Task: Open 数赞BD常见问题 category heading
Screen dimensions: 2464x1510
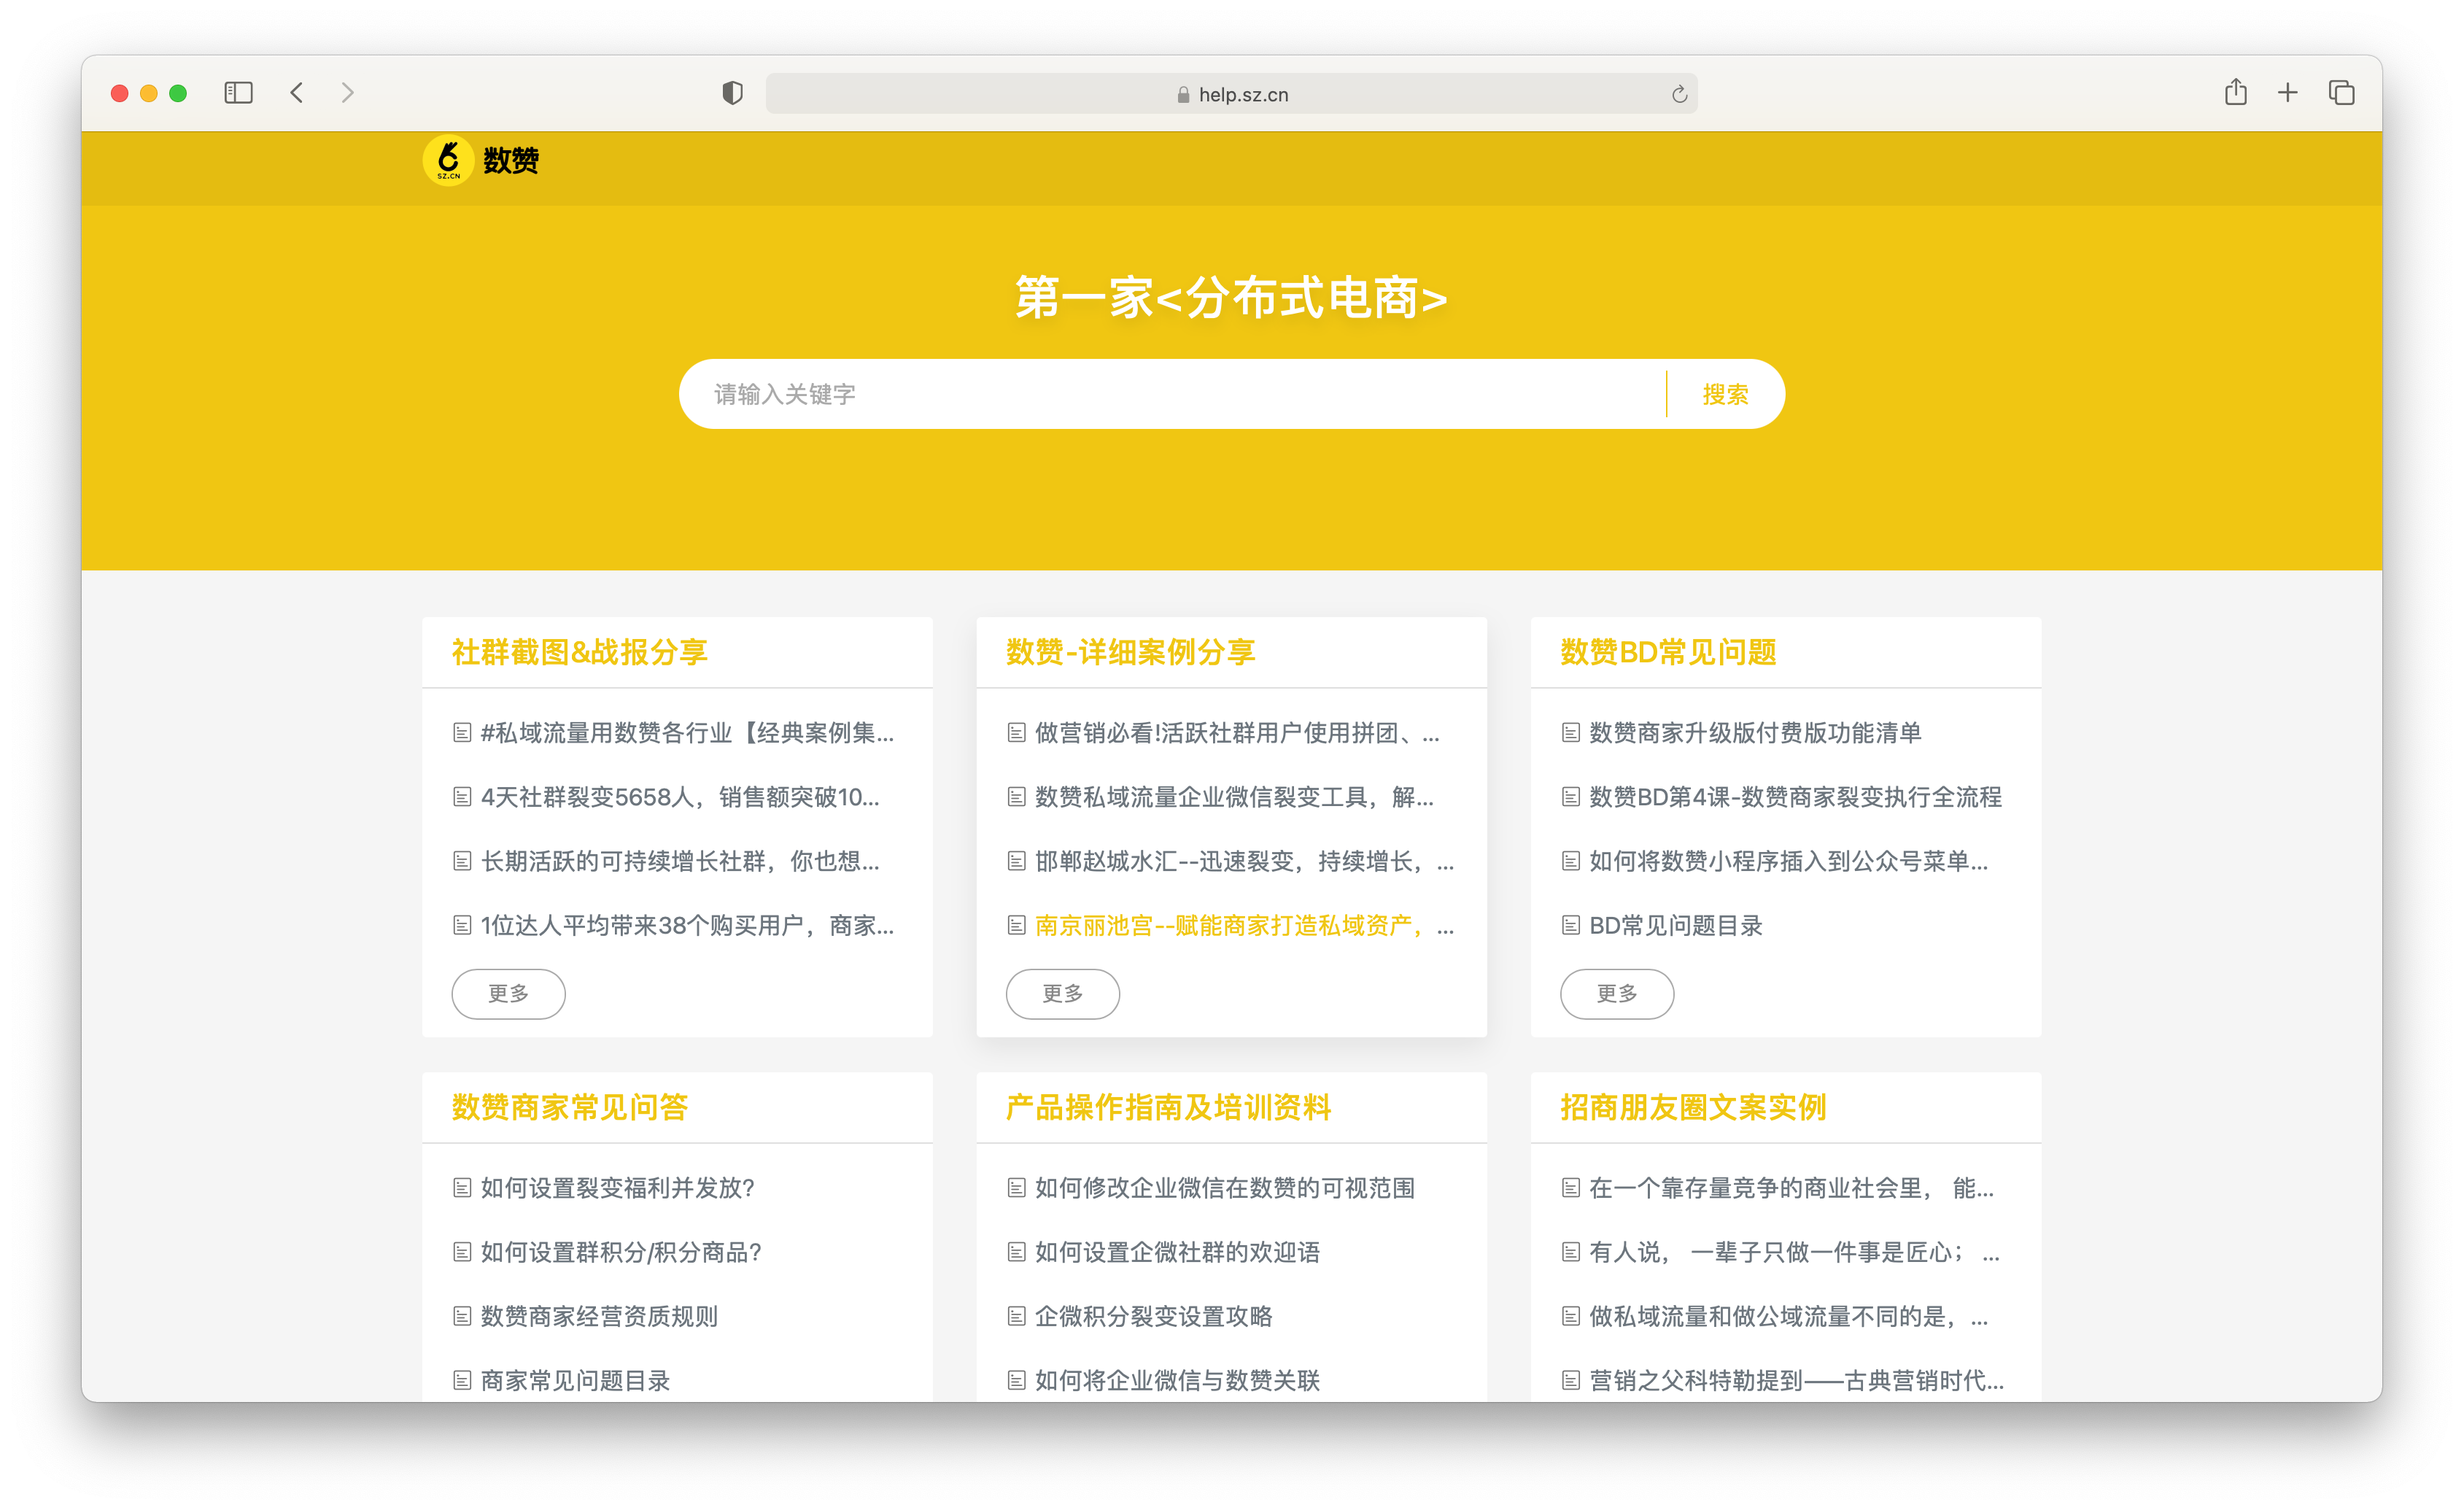Action: pos(1668,652)
